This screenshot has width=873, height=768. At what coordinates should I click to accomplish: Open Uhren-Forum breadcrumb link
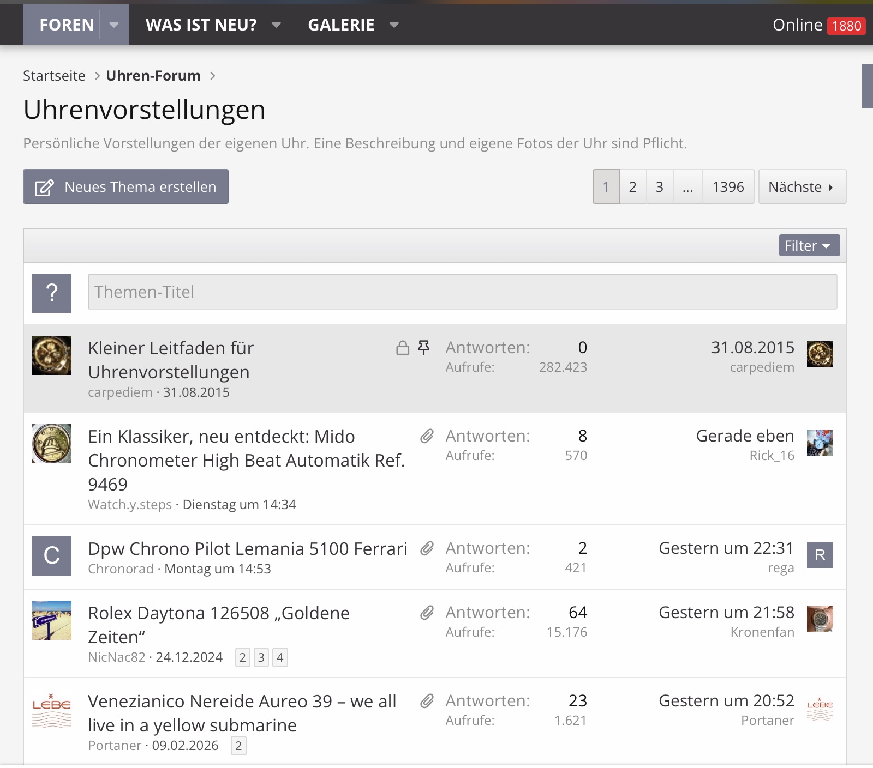(153, 76)
